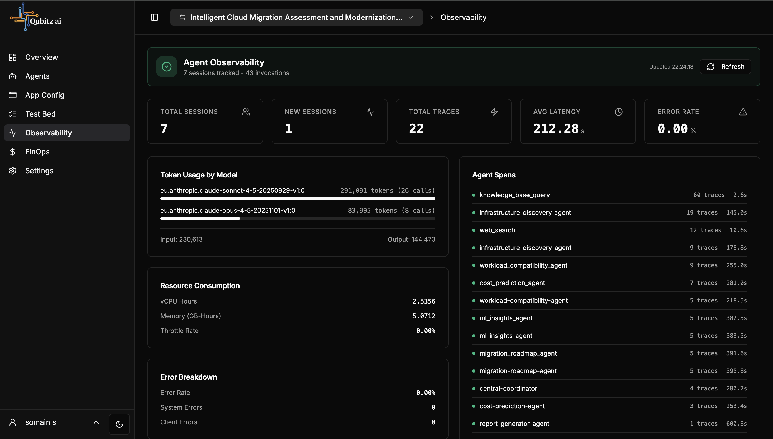This screenshot has width=773, height=439.
Task: Click the Total Traces lightning icon
Action: (494, 112)
